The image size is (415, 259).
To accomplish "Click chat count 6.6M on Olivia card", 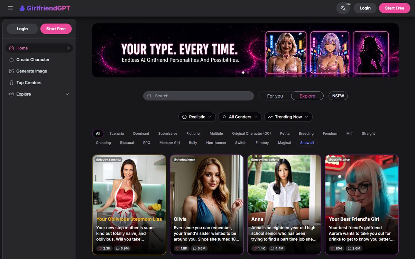I will (x=199, y=248).
